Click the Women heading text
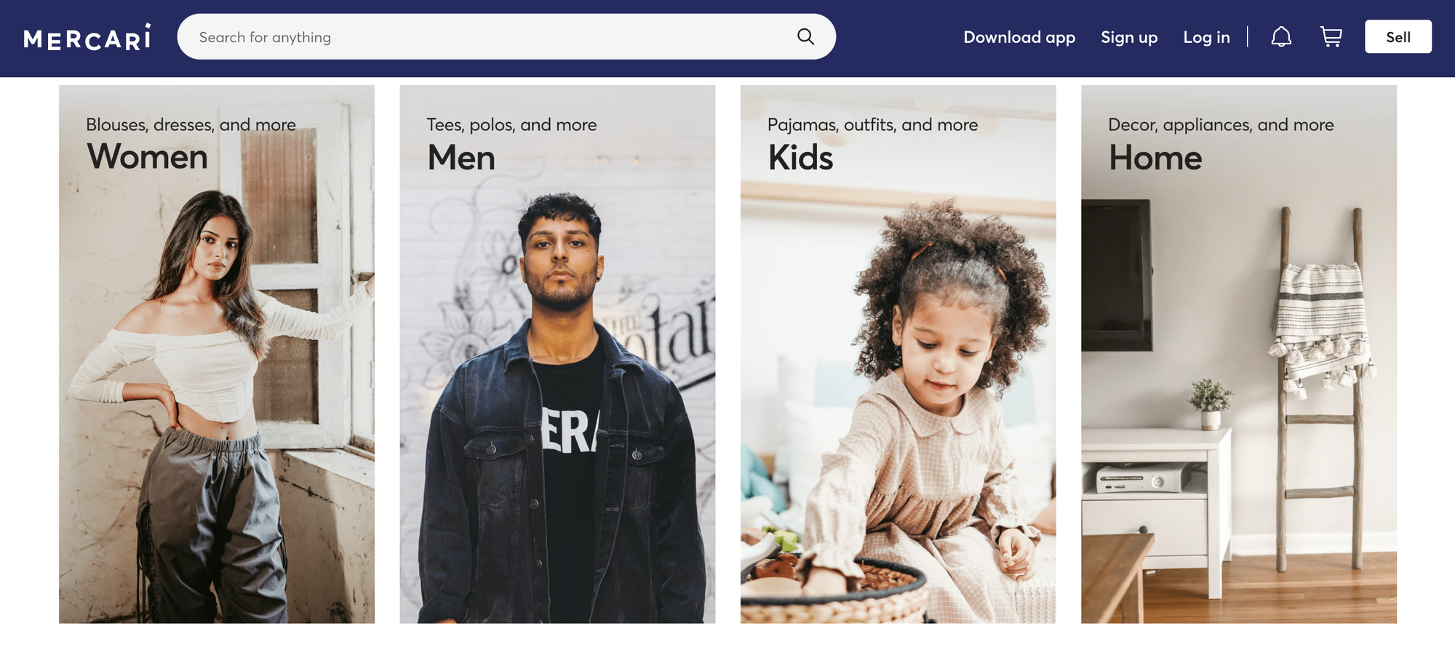 coord(147,156)
